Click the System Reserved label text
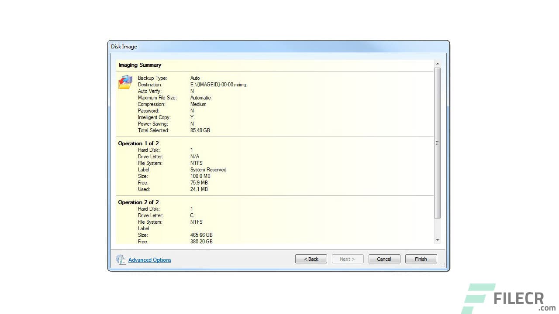The width and height of the screenshot is (559, 314). click(x=208, y=169)
